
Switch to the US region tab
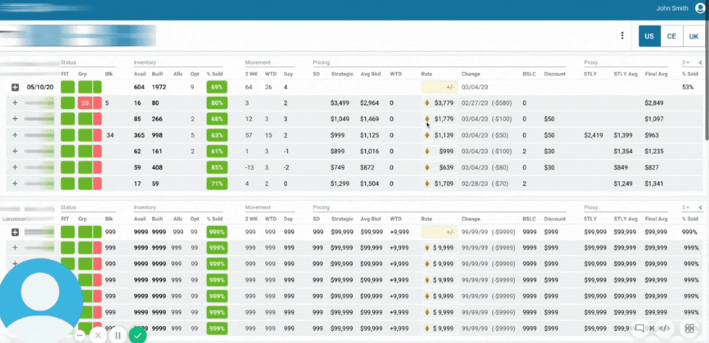649,36
